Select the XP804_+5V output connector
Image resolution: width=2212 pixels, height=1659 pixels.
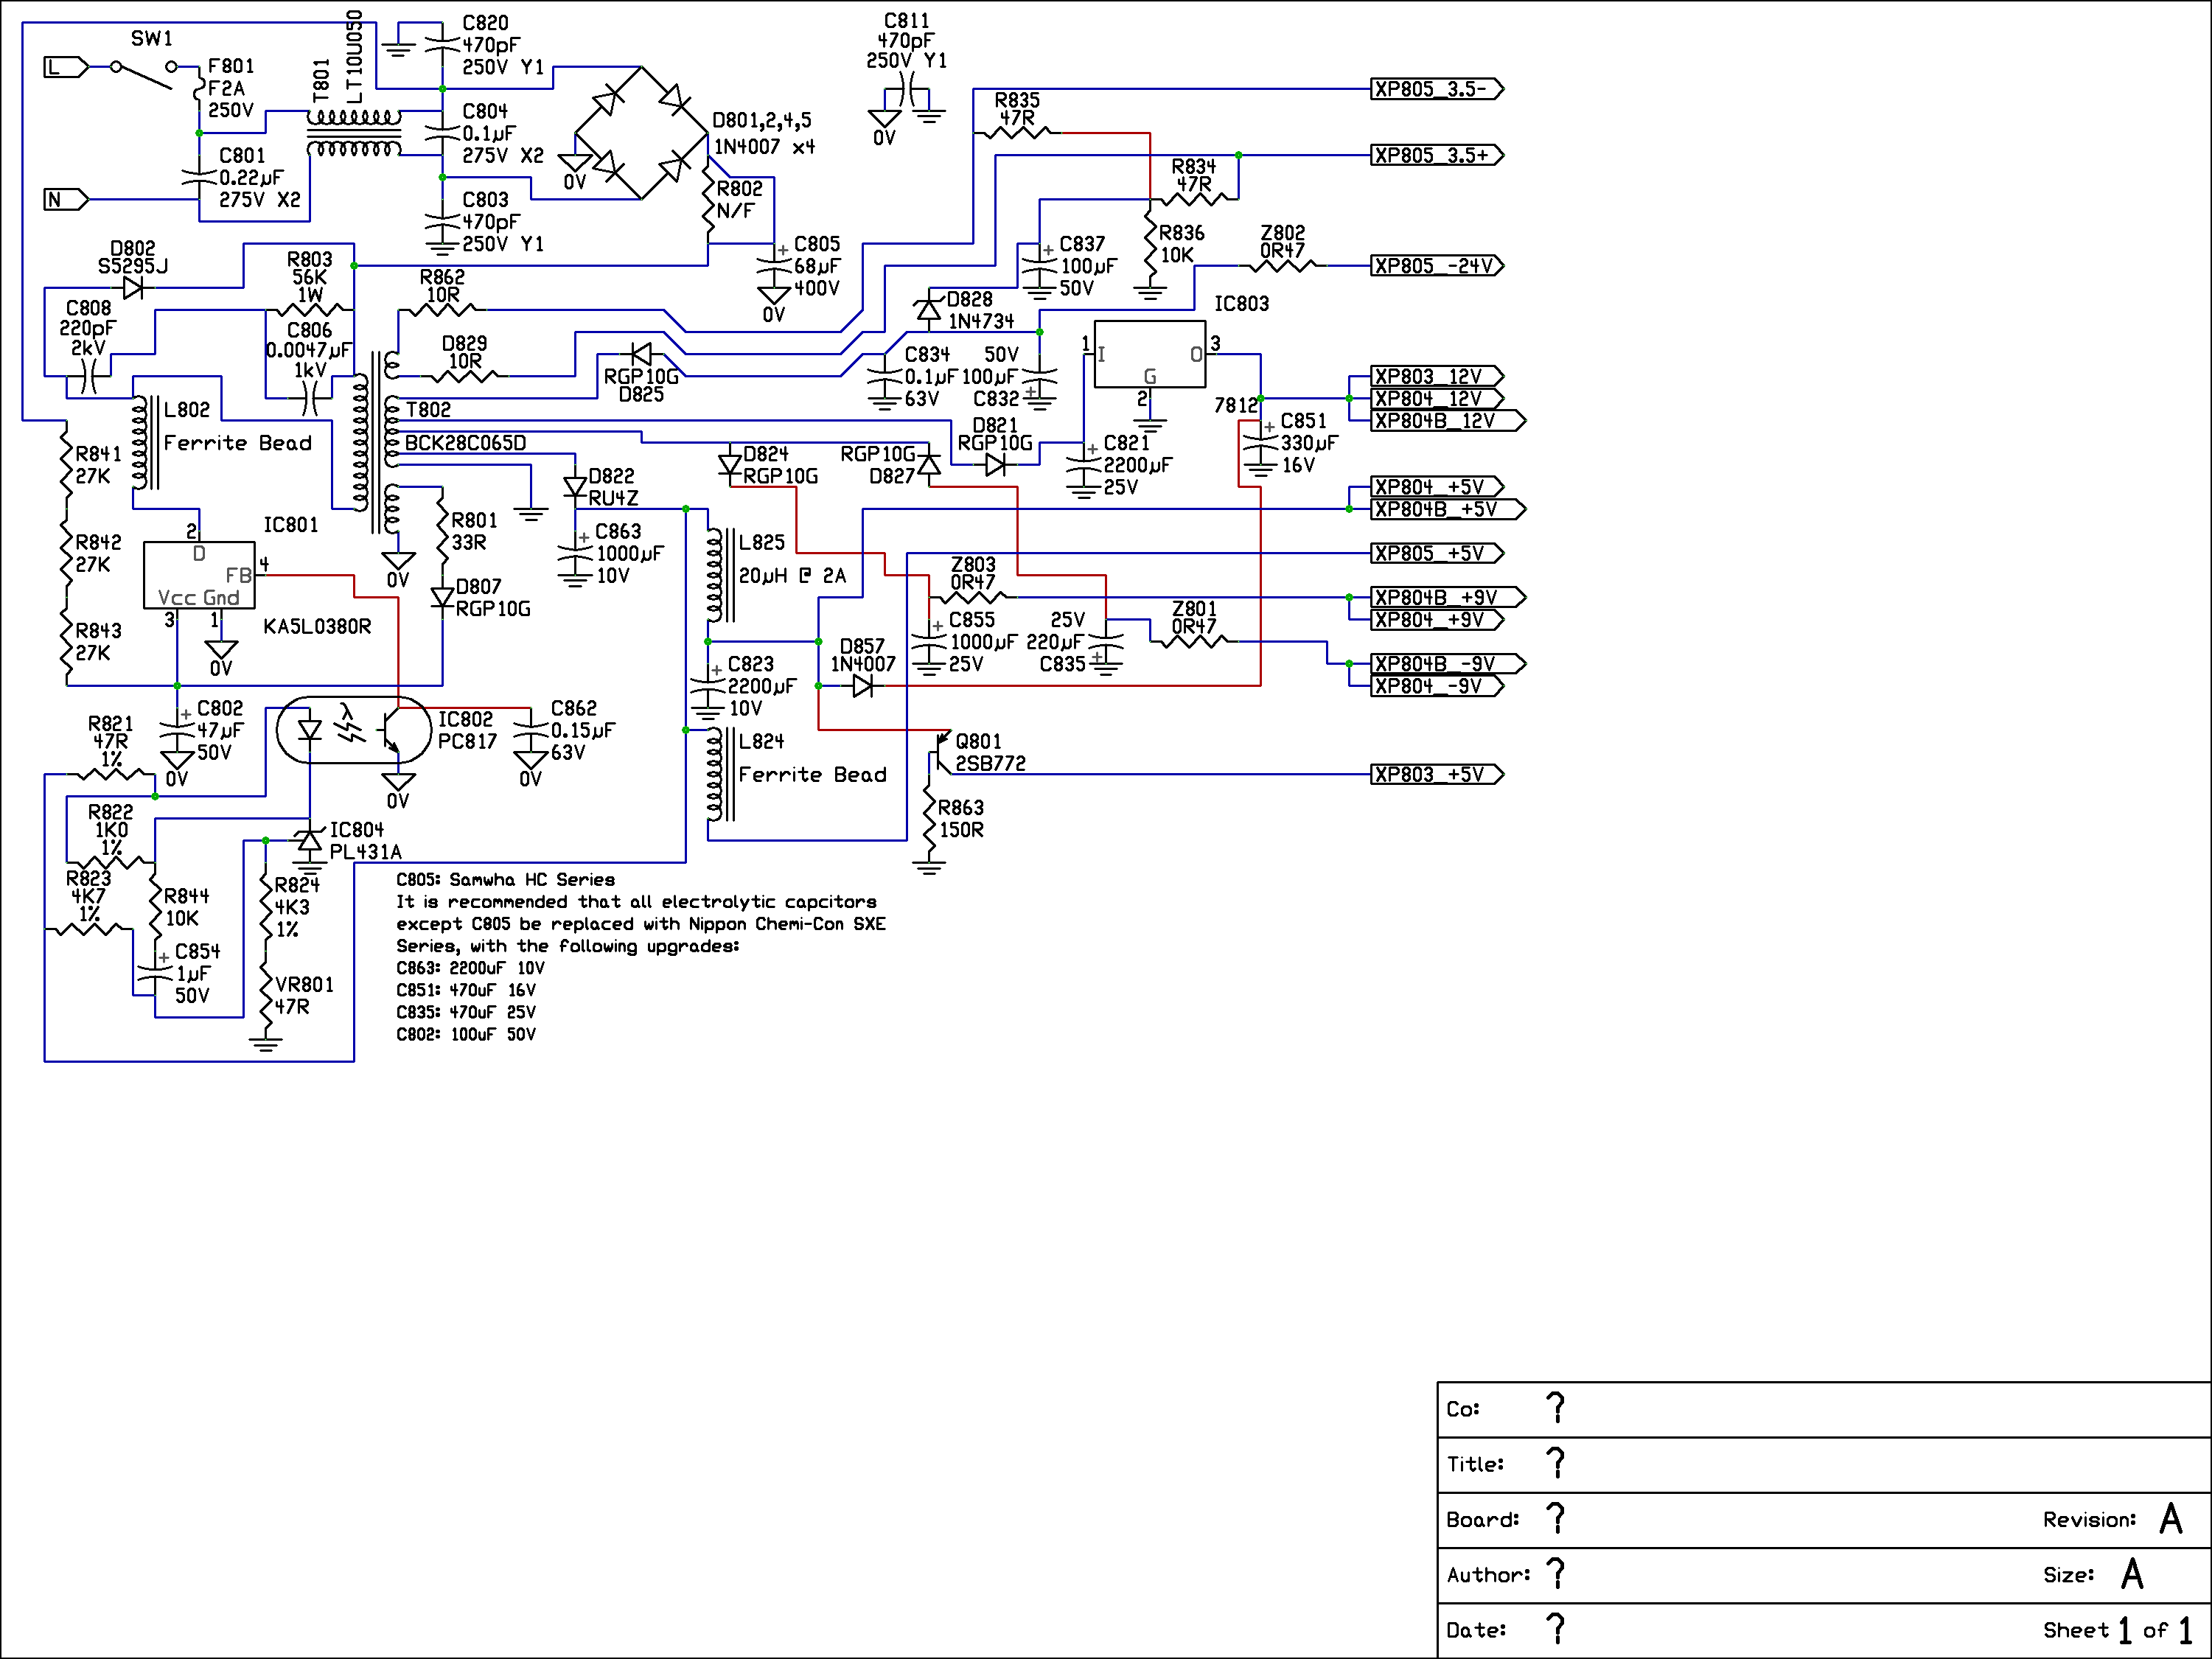(x=1437, y=487)
